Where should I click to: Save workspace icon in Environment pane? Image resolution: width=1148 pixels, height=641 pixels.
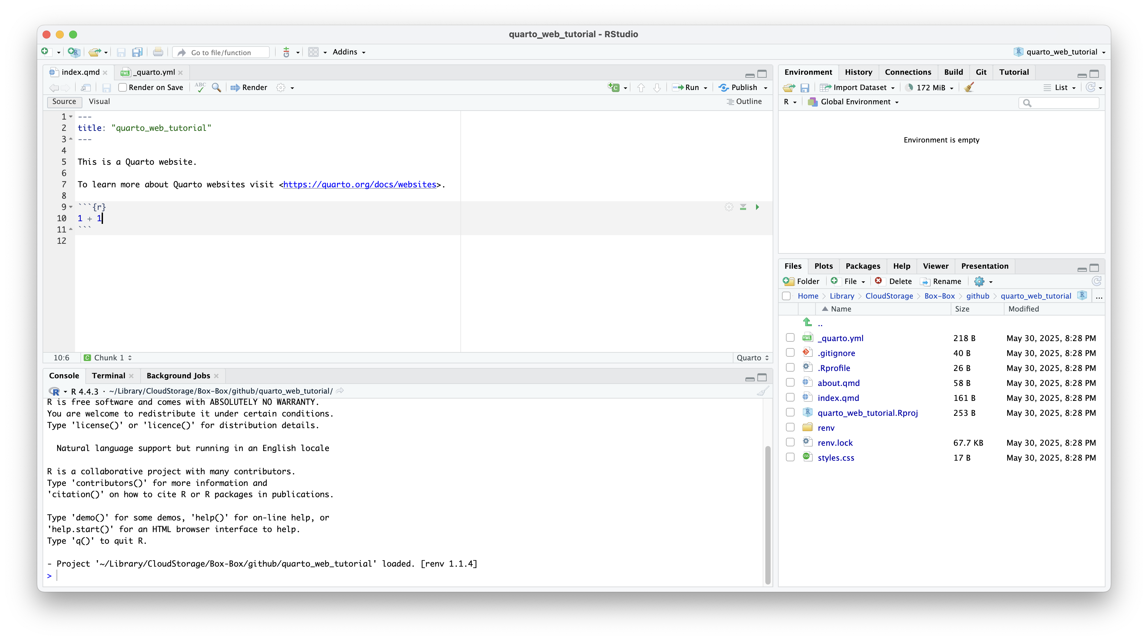click(805, 88)
